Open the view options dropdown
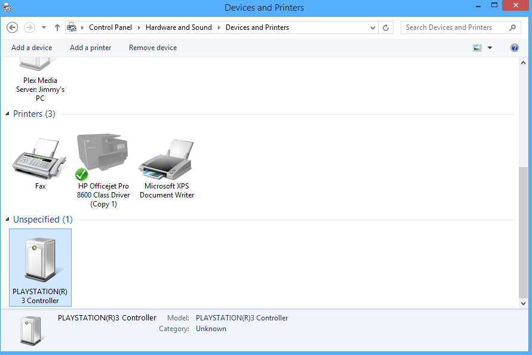Image resolution: width=532 pixels, height=355 pixels. (490, 48)
